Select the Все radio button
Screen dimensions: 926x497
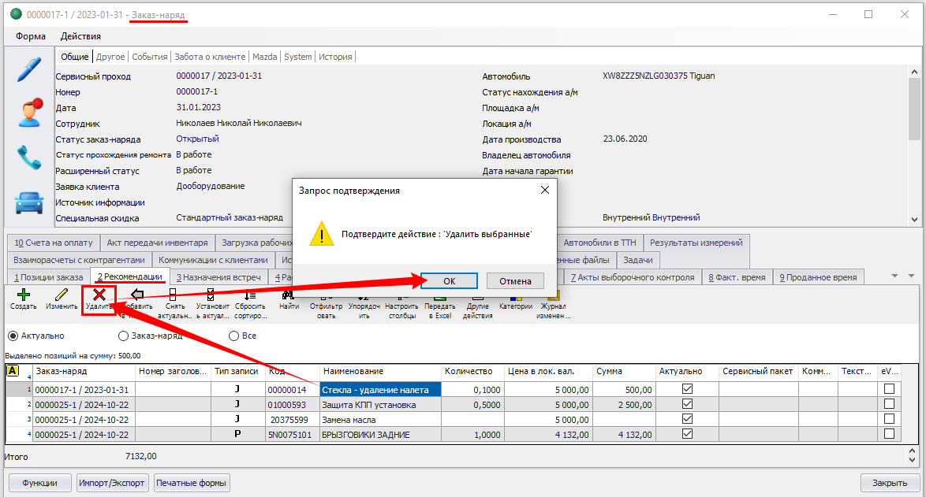pos(234,336)
